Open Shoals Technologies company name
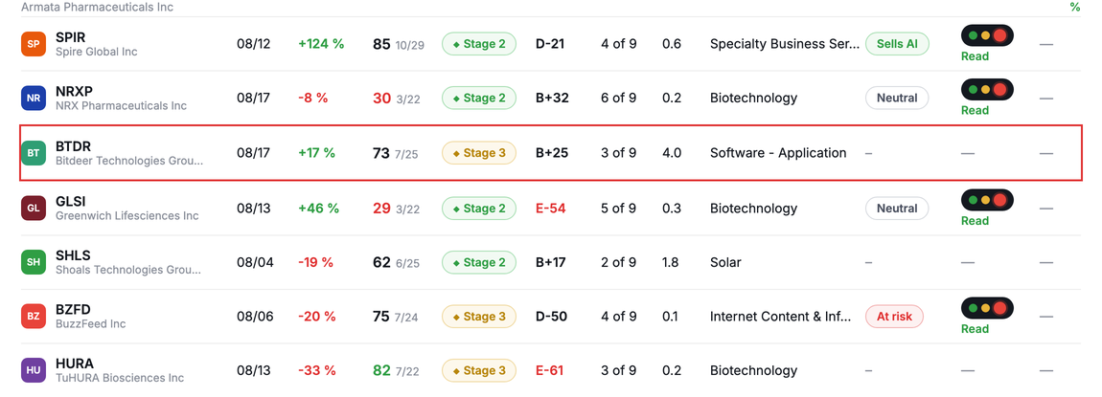Image resolution: width=1102 pixels, height=397 pixels. click(128, 270)
